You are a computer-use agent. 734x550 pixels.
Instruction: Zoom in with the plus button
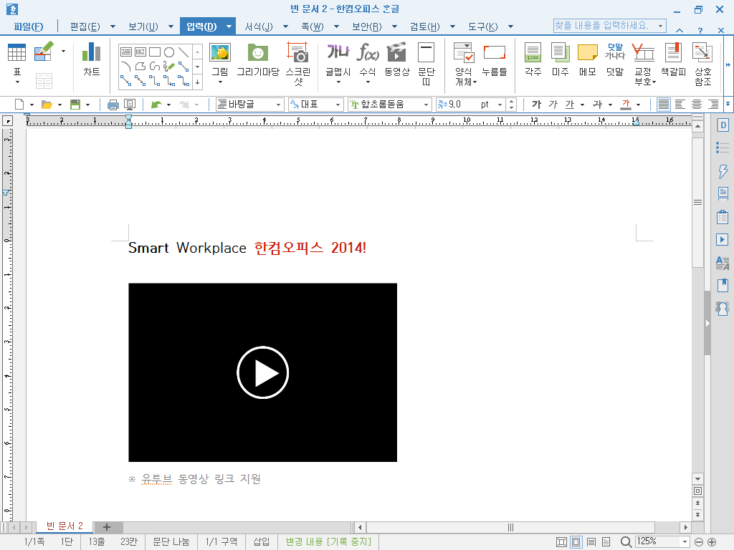712,542
